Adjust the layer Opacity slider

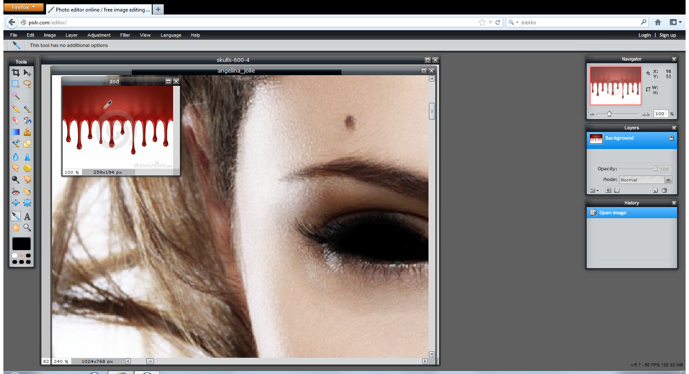[x=655, y=169]
